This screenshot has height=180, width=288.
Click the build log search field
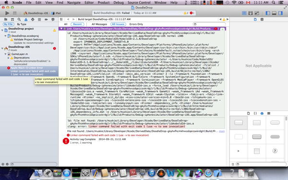(x=209, y=24)
